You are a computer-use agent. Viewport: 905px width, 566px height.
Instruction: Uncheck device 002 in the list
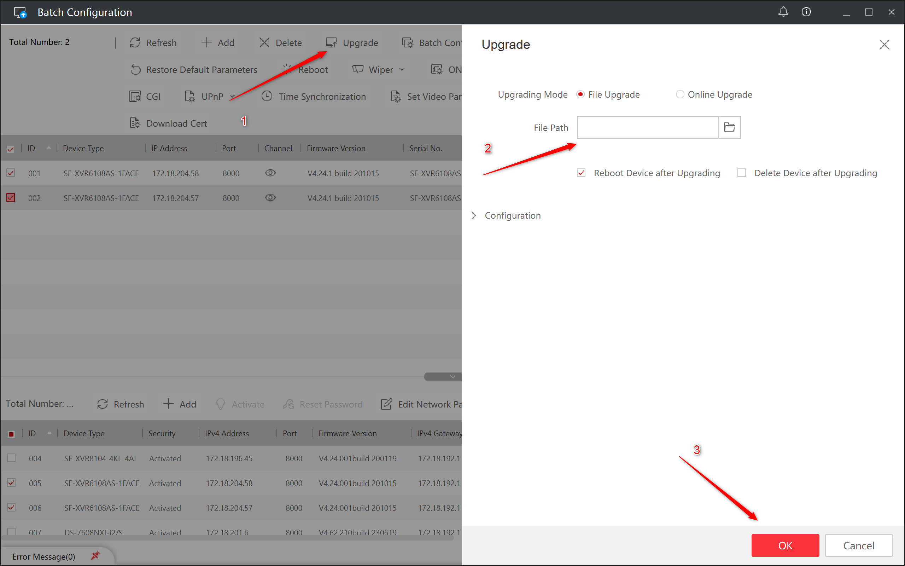click(x=11, y=198)
